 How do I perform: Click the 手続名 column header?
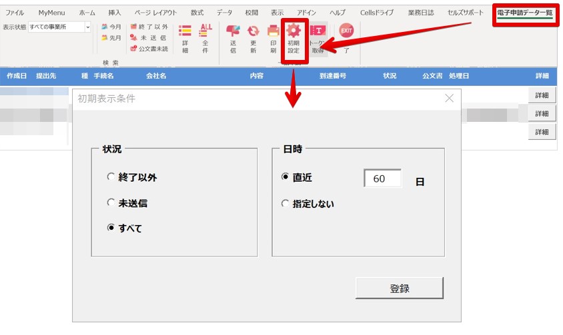pos(104,76)
